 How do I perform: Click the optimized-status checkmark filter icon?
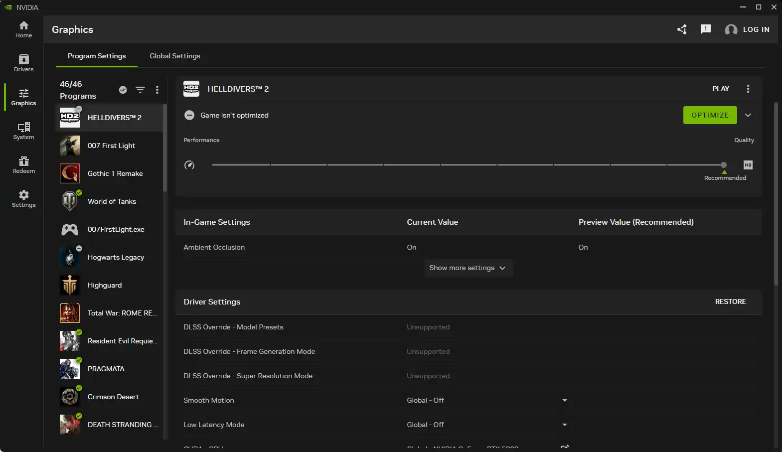(x=123, y=90)
